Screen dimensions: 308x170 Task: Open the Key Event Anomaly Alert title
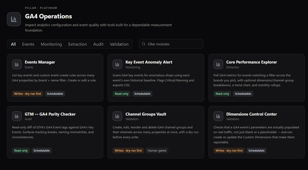149,62
